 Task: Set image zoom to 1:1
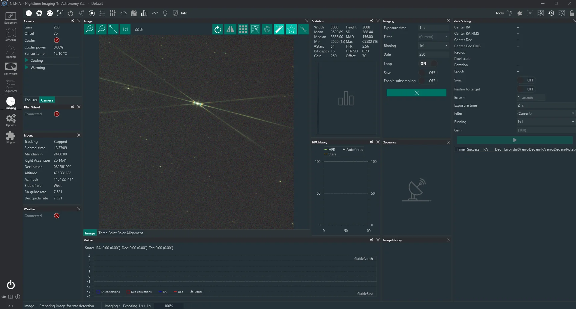[125, 29]
